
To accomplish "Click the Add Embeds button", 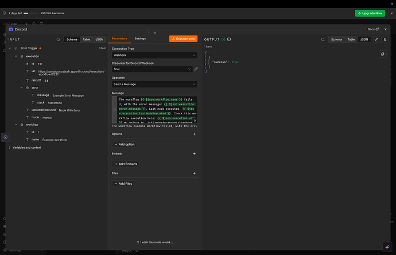I will tap(126, 164).
